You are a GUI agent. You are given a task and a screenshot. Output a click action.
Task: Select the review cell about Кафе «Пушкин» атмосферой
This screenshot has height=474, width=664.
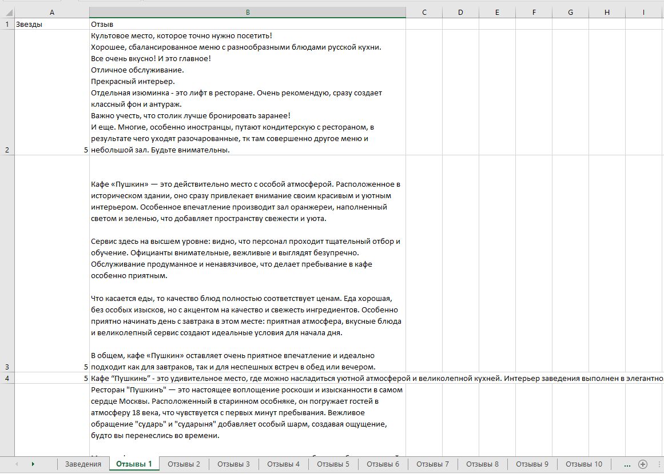pos(247,264)
